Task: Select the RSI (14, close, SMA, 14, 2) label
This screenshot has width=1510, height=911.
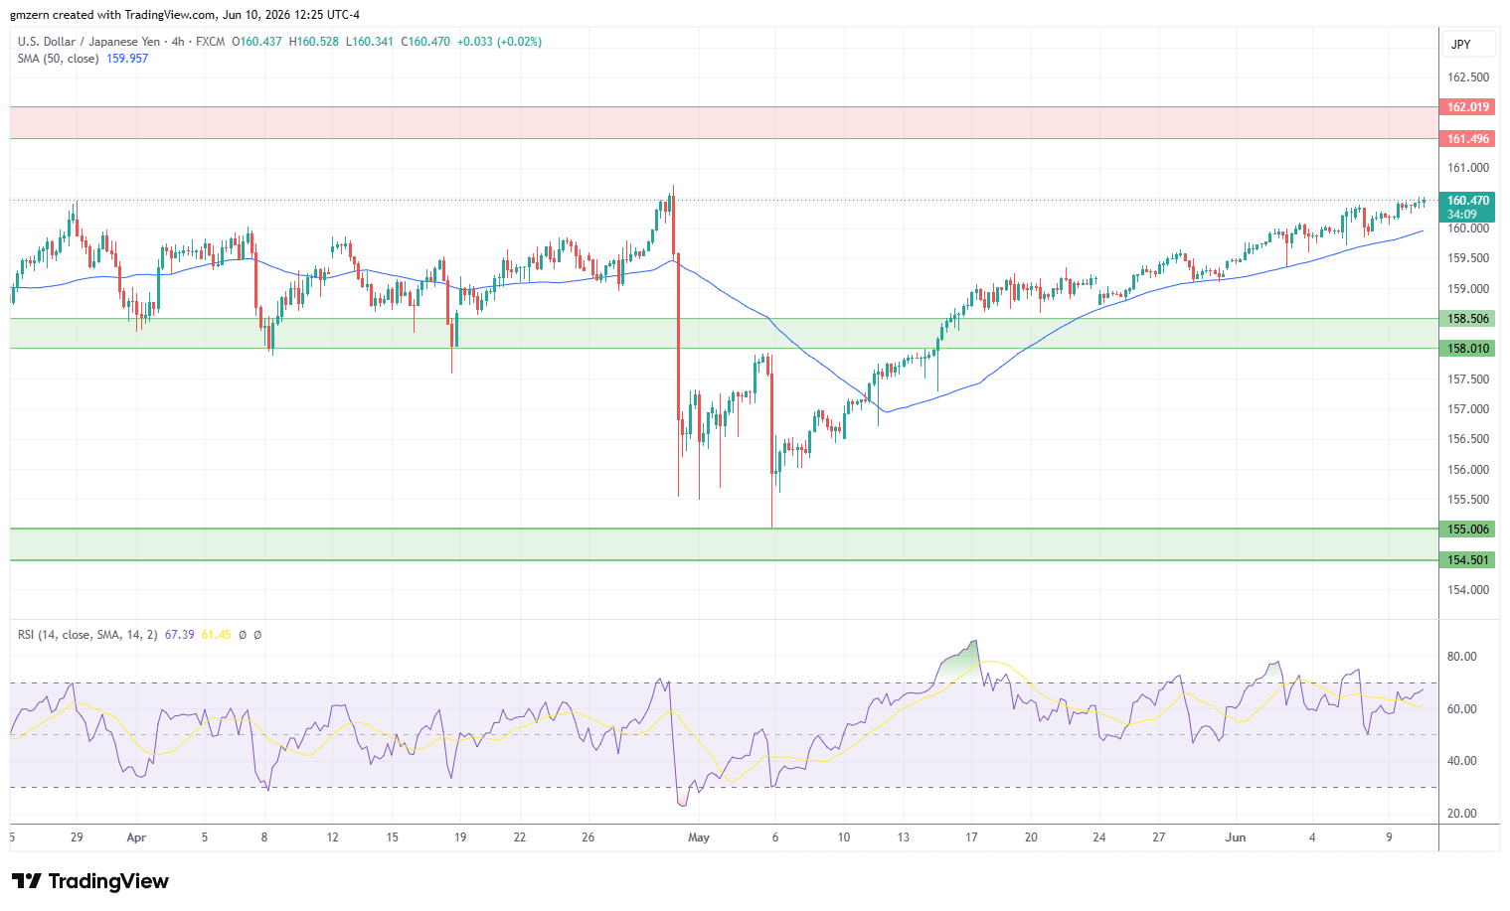Action: coord(87,635)
